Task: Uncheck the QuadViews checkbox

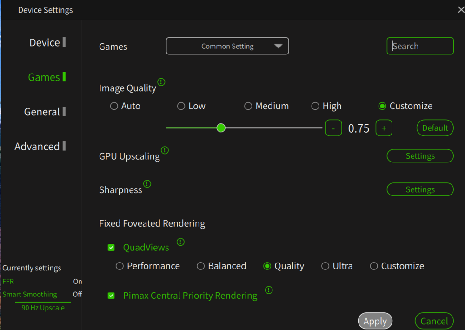Action: pyautogui.click(x=111, y=248)
